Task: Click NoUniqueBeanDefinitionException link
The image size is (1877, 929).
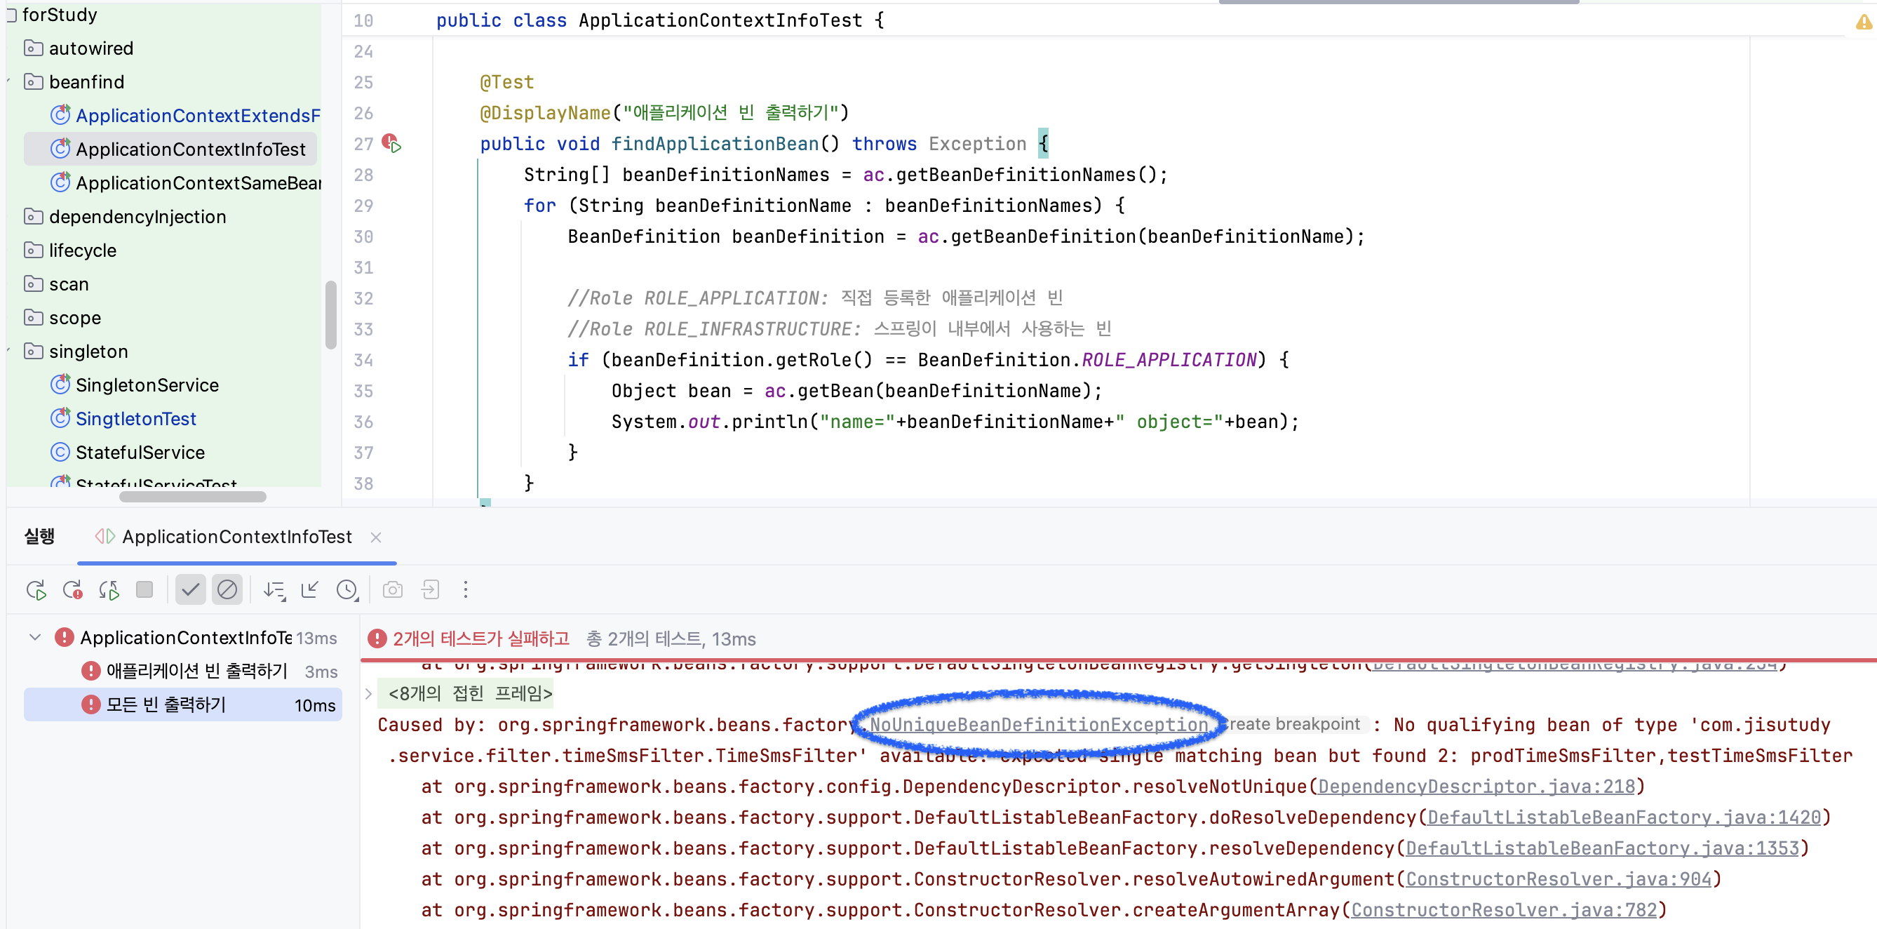Action: click(x=1038, y=724)
